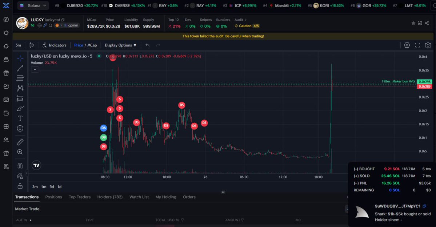Viewport: 436px width, 227px height.
Task: Open the Indicators menu
Action: [x=55, y=45]
